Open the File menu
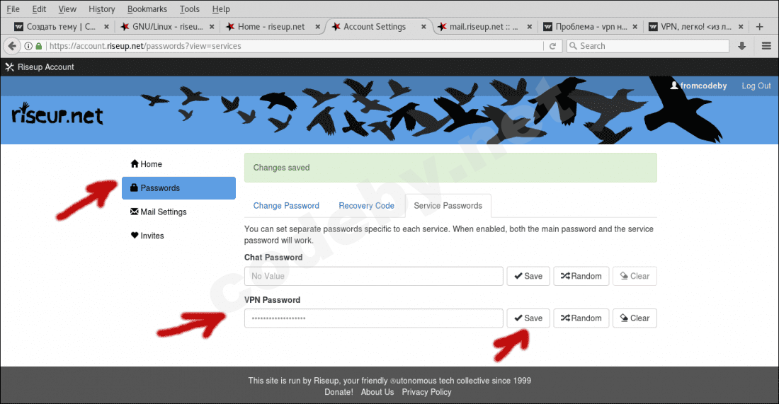 click(13, 9)
